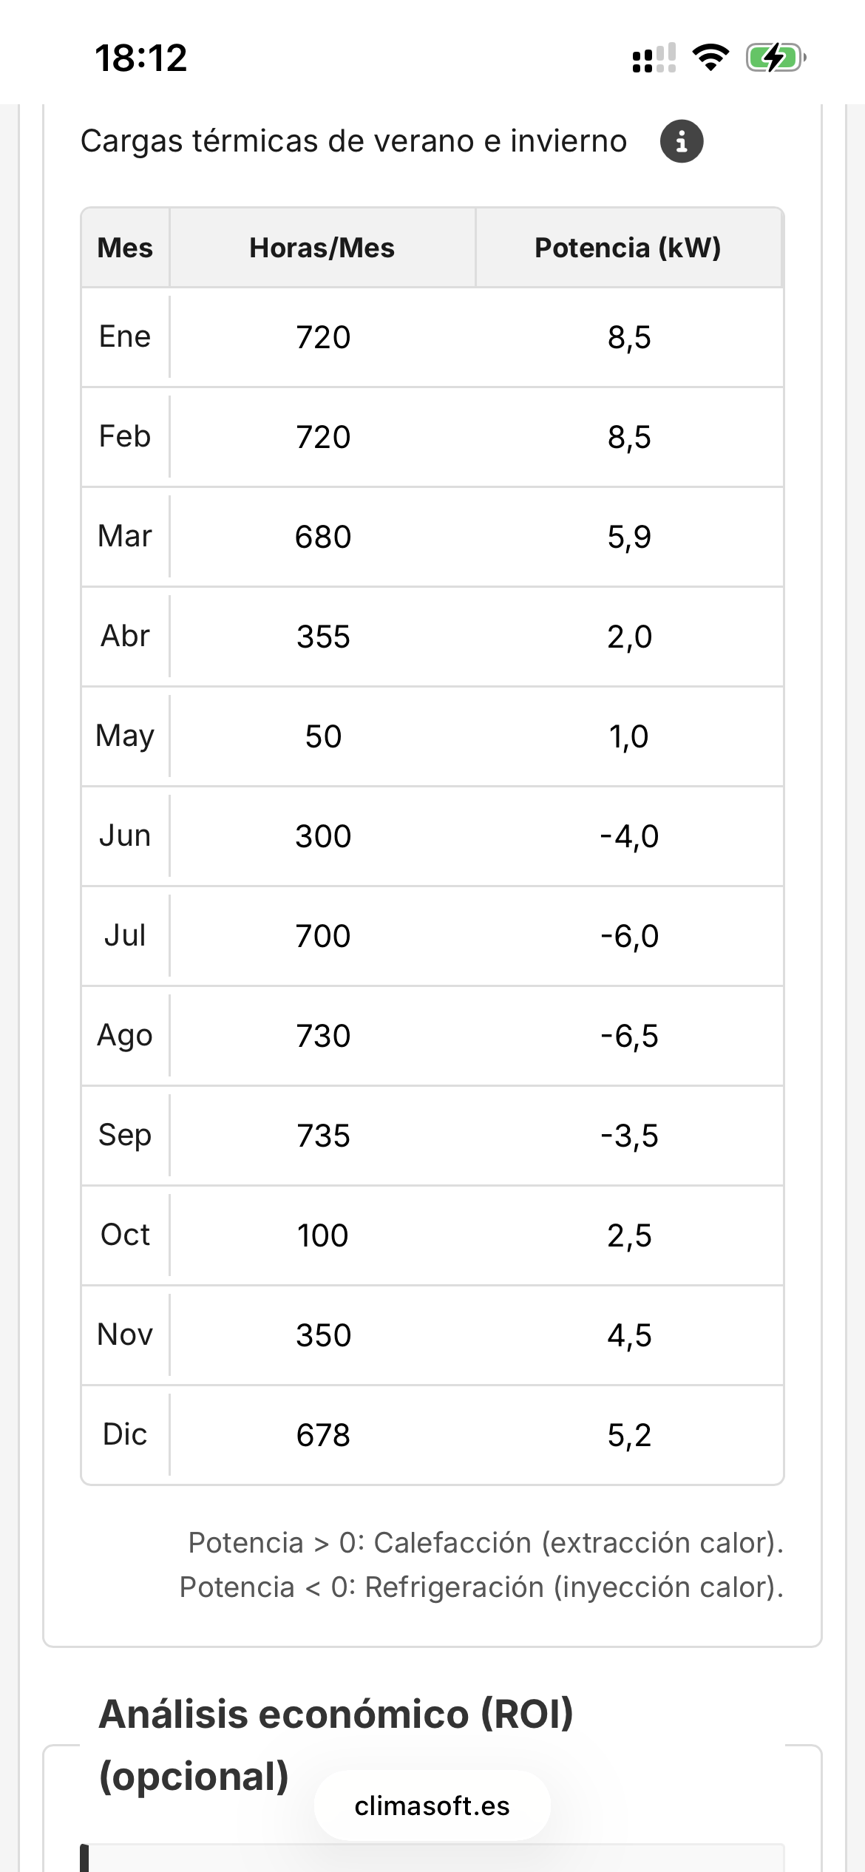Tap the Wi-Fi status icon
Image resolution: width=865 pixels, height=1872 pixels.
[710, 58]
